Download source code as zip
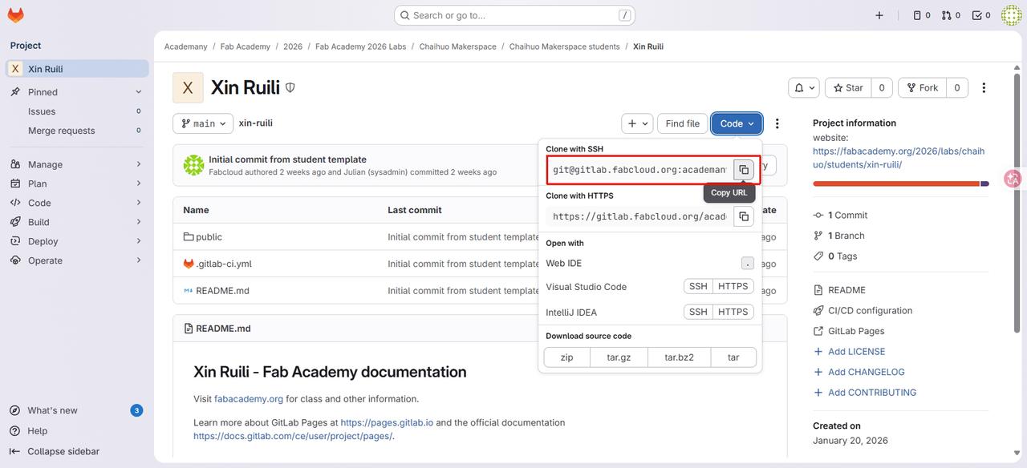 (566, 357)
